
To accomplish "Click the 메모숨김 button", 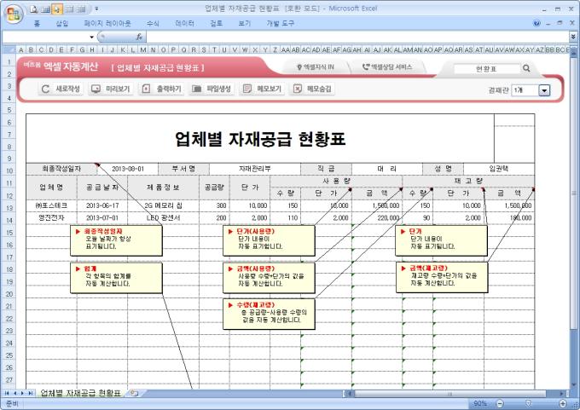I will 312,89.
